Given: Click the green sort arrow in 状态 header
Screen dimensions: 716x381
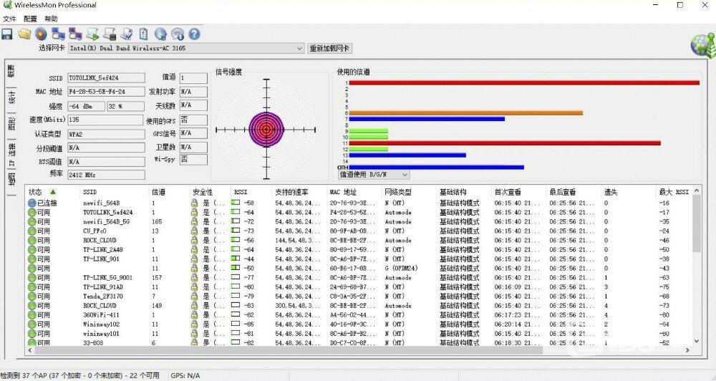Looking at the screenshot, I should pos(53,192).
